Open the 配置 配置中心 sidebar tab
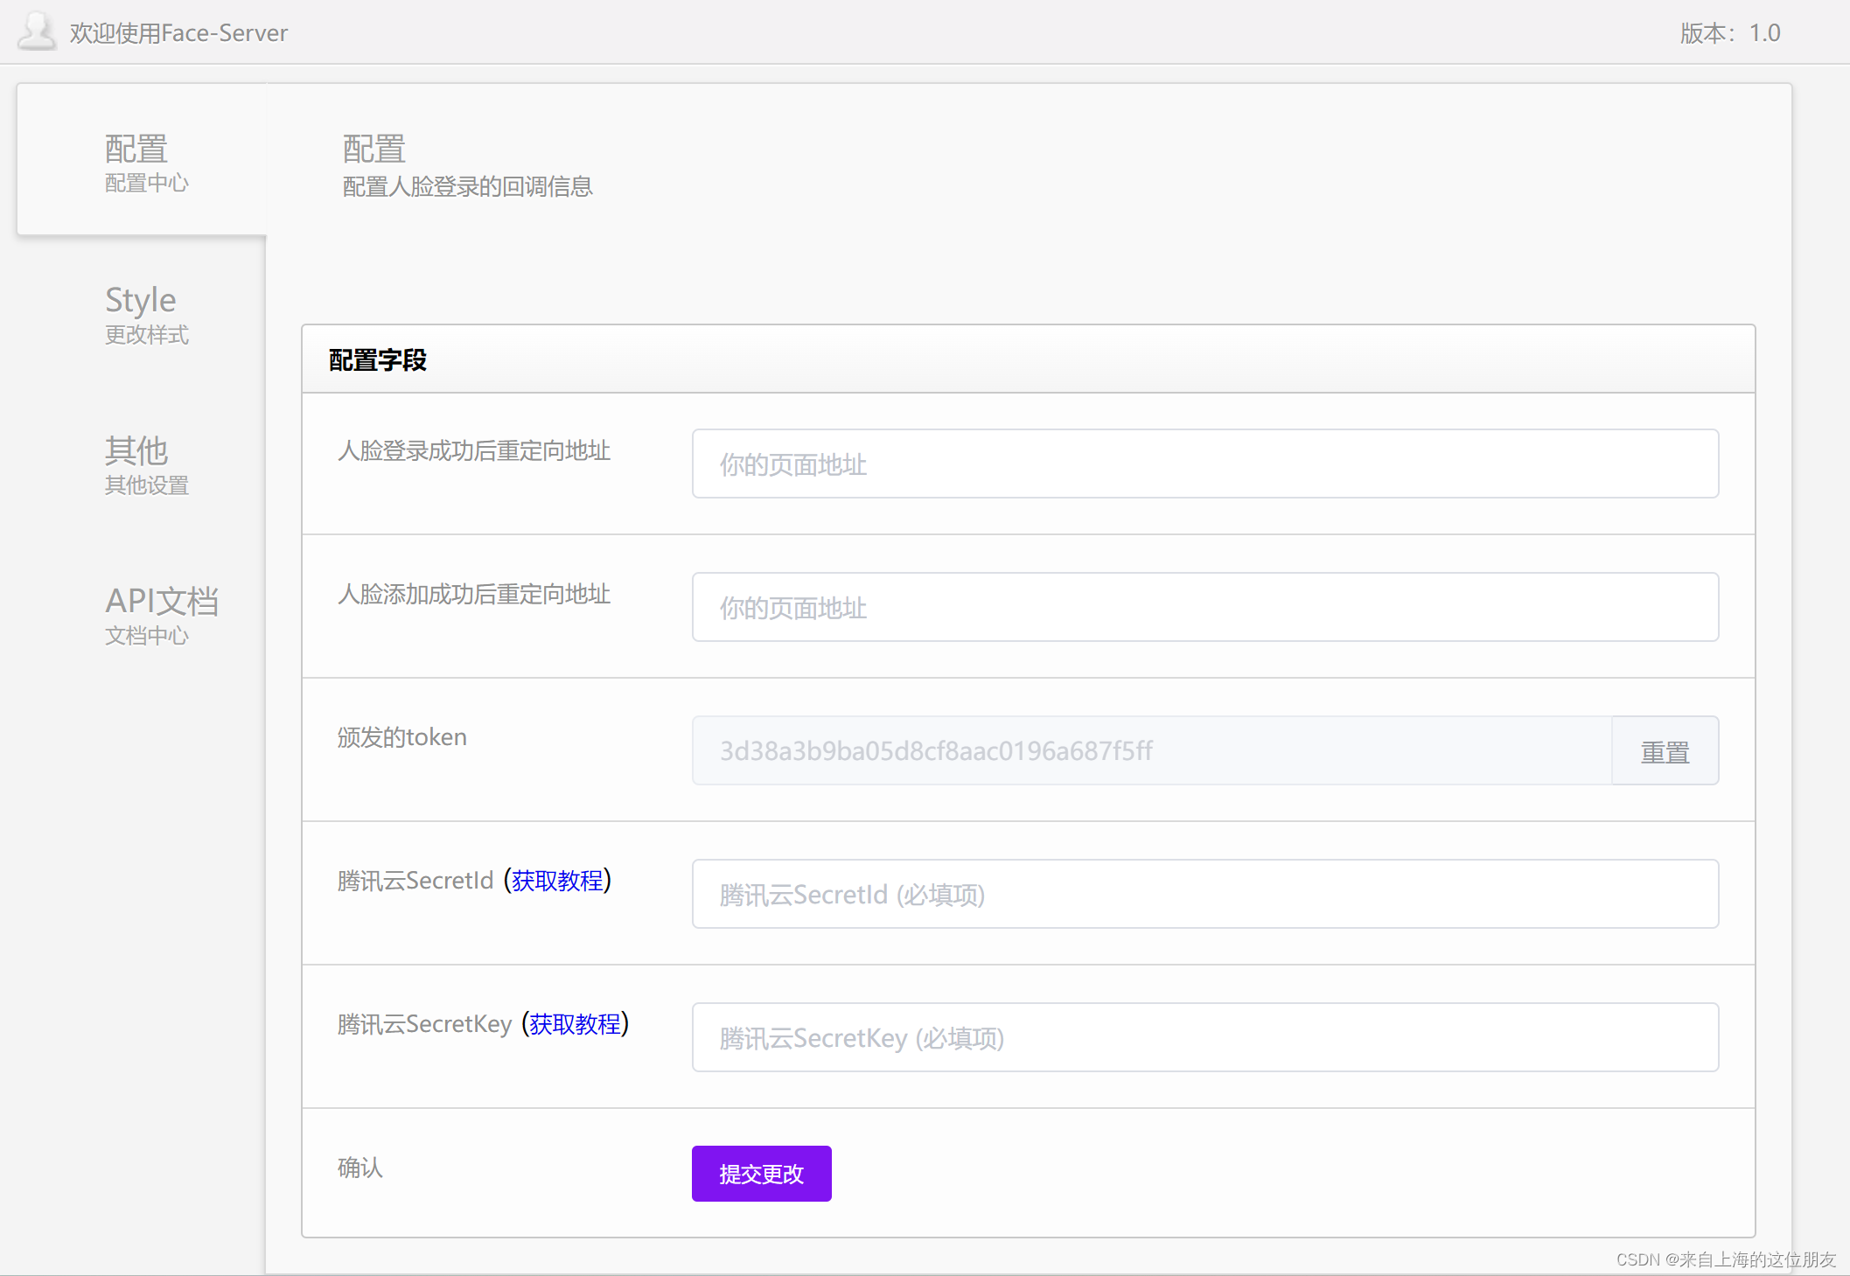 point(142,160)
